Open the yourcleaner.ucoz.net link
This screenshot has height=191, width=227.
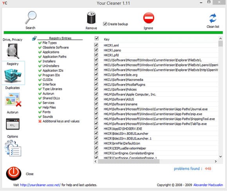tap(40, 185)
